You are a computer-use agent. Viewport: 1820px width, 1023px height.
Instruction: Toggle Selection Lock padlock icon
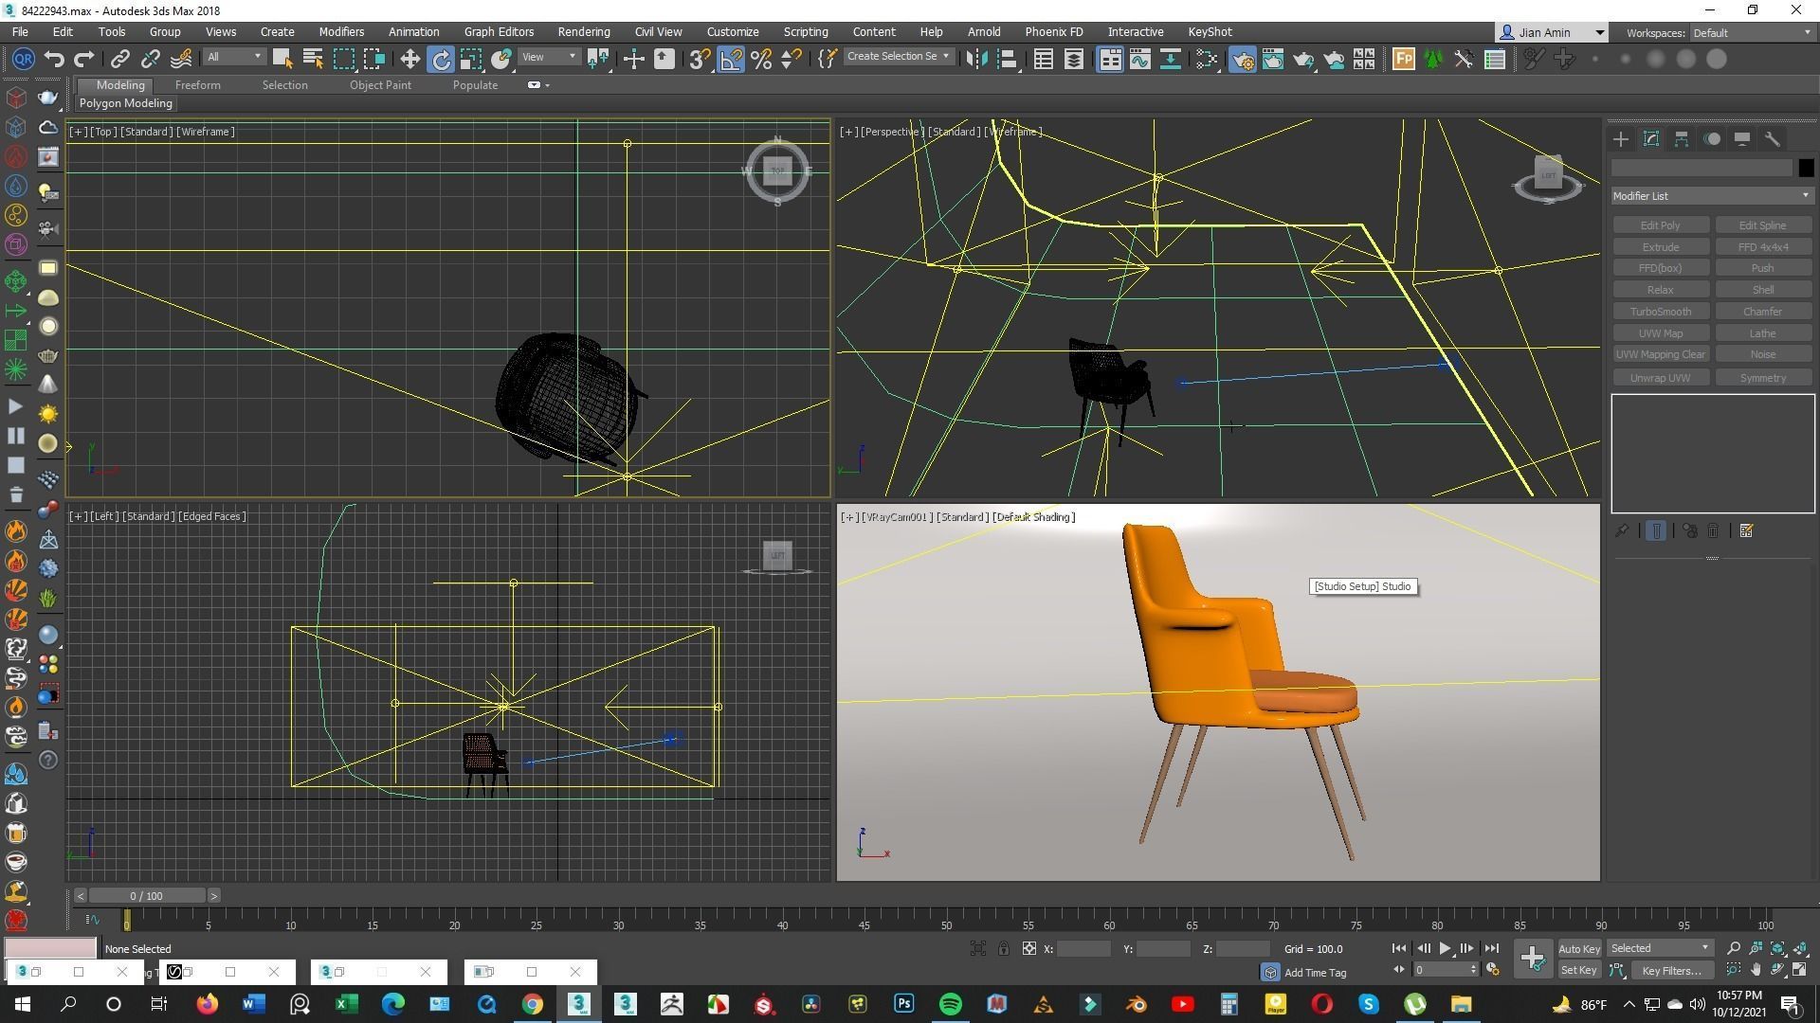click(x=1003, y=948)
